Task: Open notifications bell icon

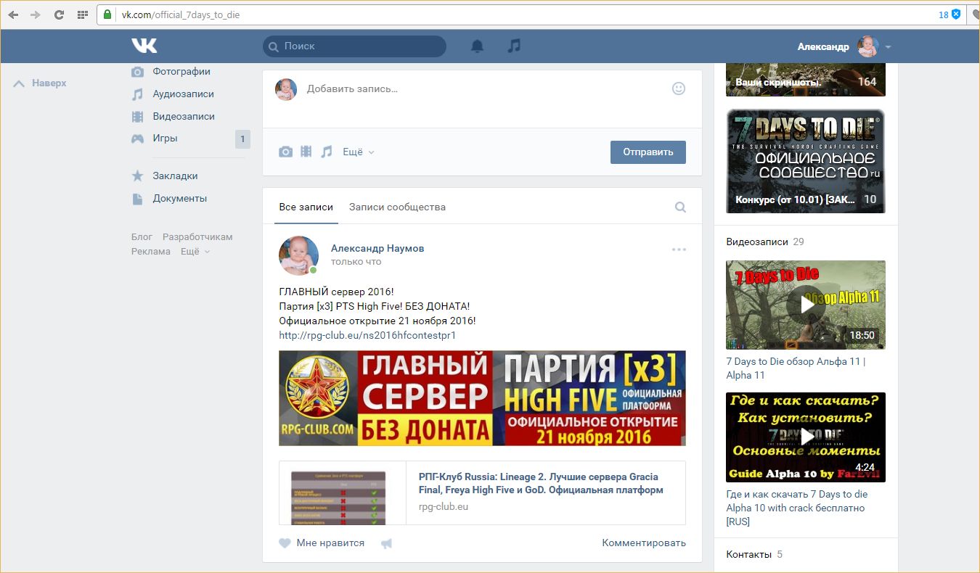Action: (477, 46)
